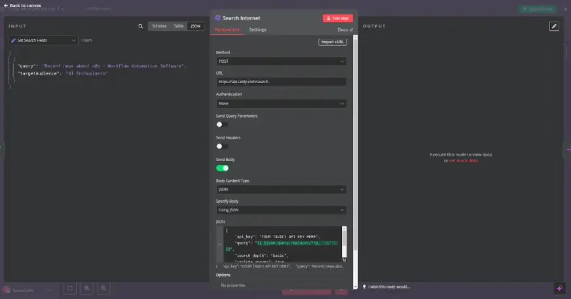This screenshot has width=571, height=299.
Task: Click into the URL input field
Action: click(281, 82)
